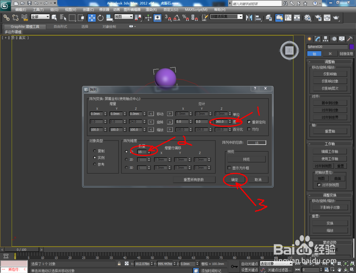The width and height of the screenshot is (356, 273).
Task: Toggle Display as Box checkbox
Action: click(229, 168)
